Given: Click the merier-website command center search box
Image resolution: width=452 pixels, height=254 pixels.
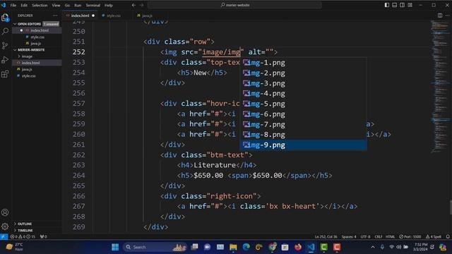Looking at the screenshot, I should [234, 5].
